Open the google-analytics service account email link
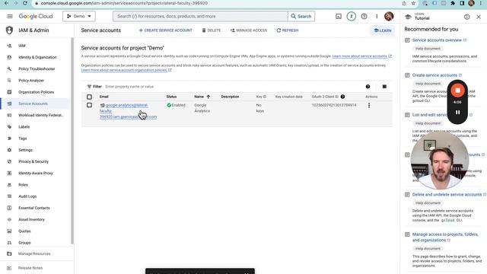This screenshot has height=274, width=487. pyautogui.click(x=128, y=111)
